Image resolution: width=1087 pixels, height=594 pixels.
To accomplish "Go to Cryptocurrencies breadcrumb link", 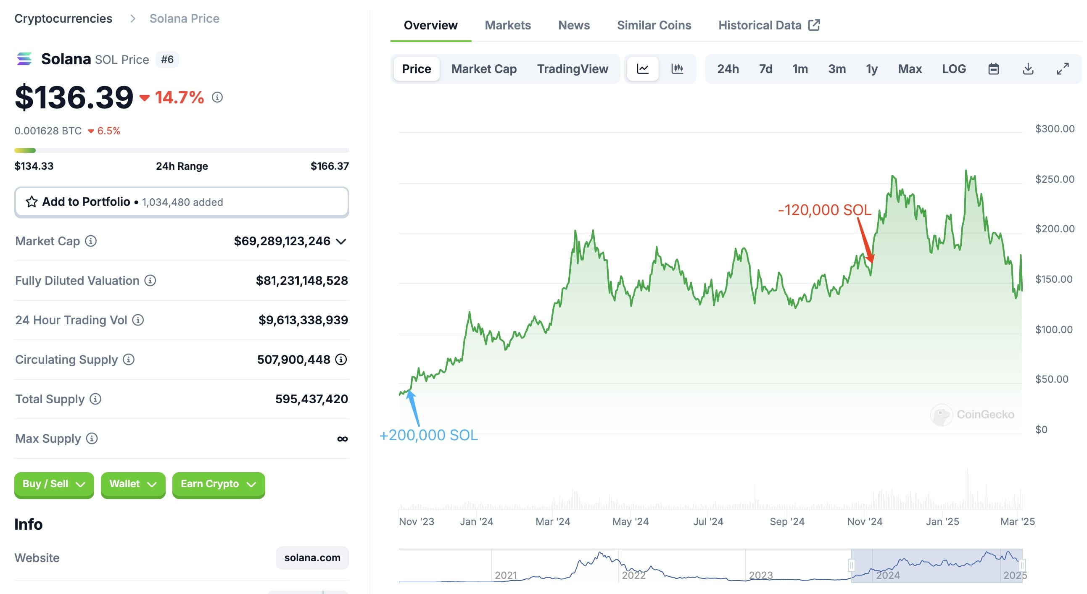I will [x=63, y=18].
